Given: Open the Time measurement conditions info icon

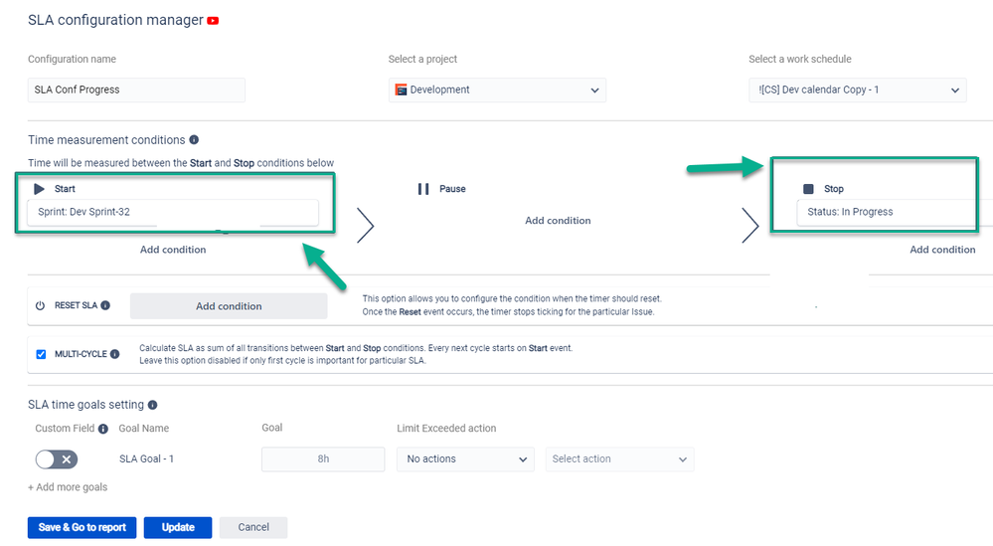Looking at the screenshot, I should point(194,139).
